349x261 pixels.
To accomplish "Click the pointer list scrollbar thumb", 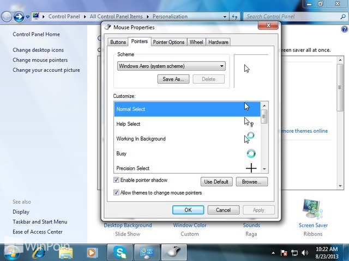I will pos(264,116).
